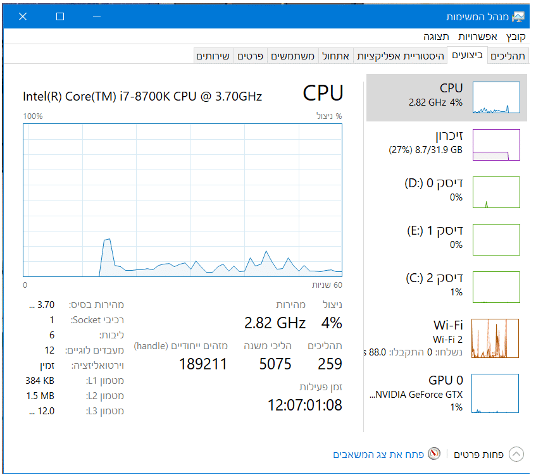
Task: Click the CPU utilization graph area
Action: pyautogui.click(x=182, y=200)
